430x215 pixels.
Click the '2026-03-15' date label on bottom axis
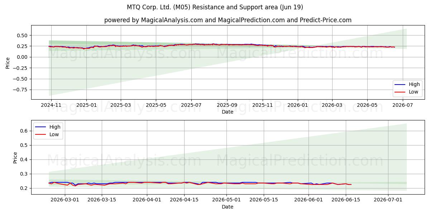pyautogui.click(x=102, y=201)
